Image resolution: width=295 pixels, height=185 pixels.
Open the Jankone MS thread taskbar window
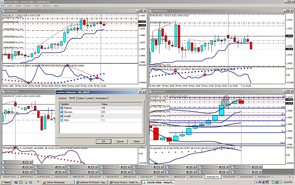tap(92, 182)
